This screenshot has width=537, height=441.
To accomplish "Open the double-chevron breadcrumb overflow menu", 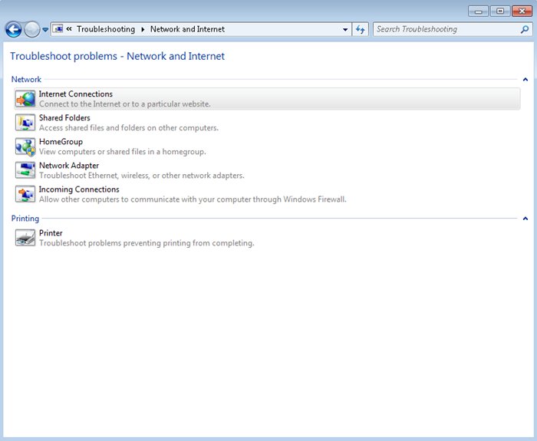I will pyautogui.click(x=69, y=29).
